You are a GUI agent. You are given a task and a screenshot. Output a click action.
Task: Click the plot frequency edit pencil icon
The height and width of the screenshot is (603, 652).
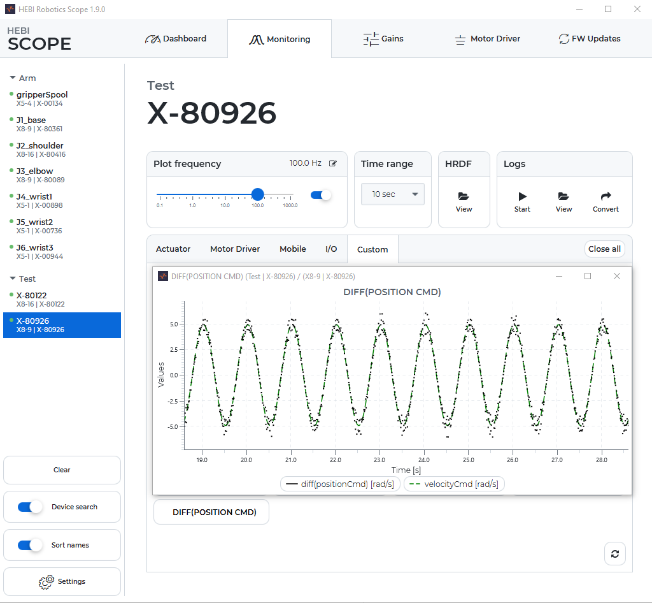[x=332, y=163]
